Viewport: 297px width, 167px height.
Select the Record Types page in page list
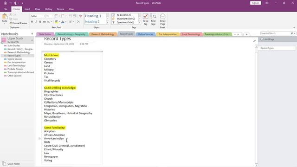[277, 48]
